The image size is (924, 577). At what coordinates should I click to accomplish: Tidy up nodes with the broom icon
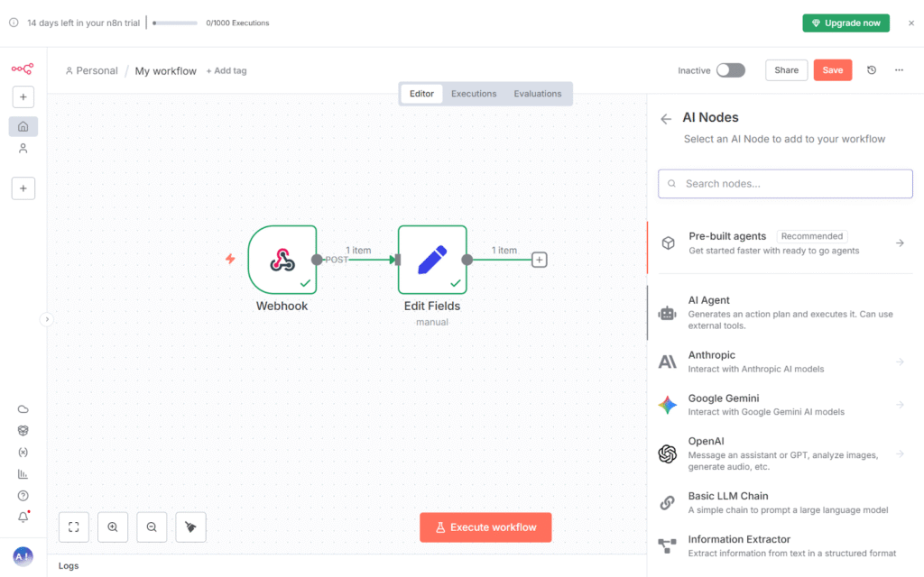pos(190,527)
